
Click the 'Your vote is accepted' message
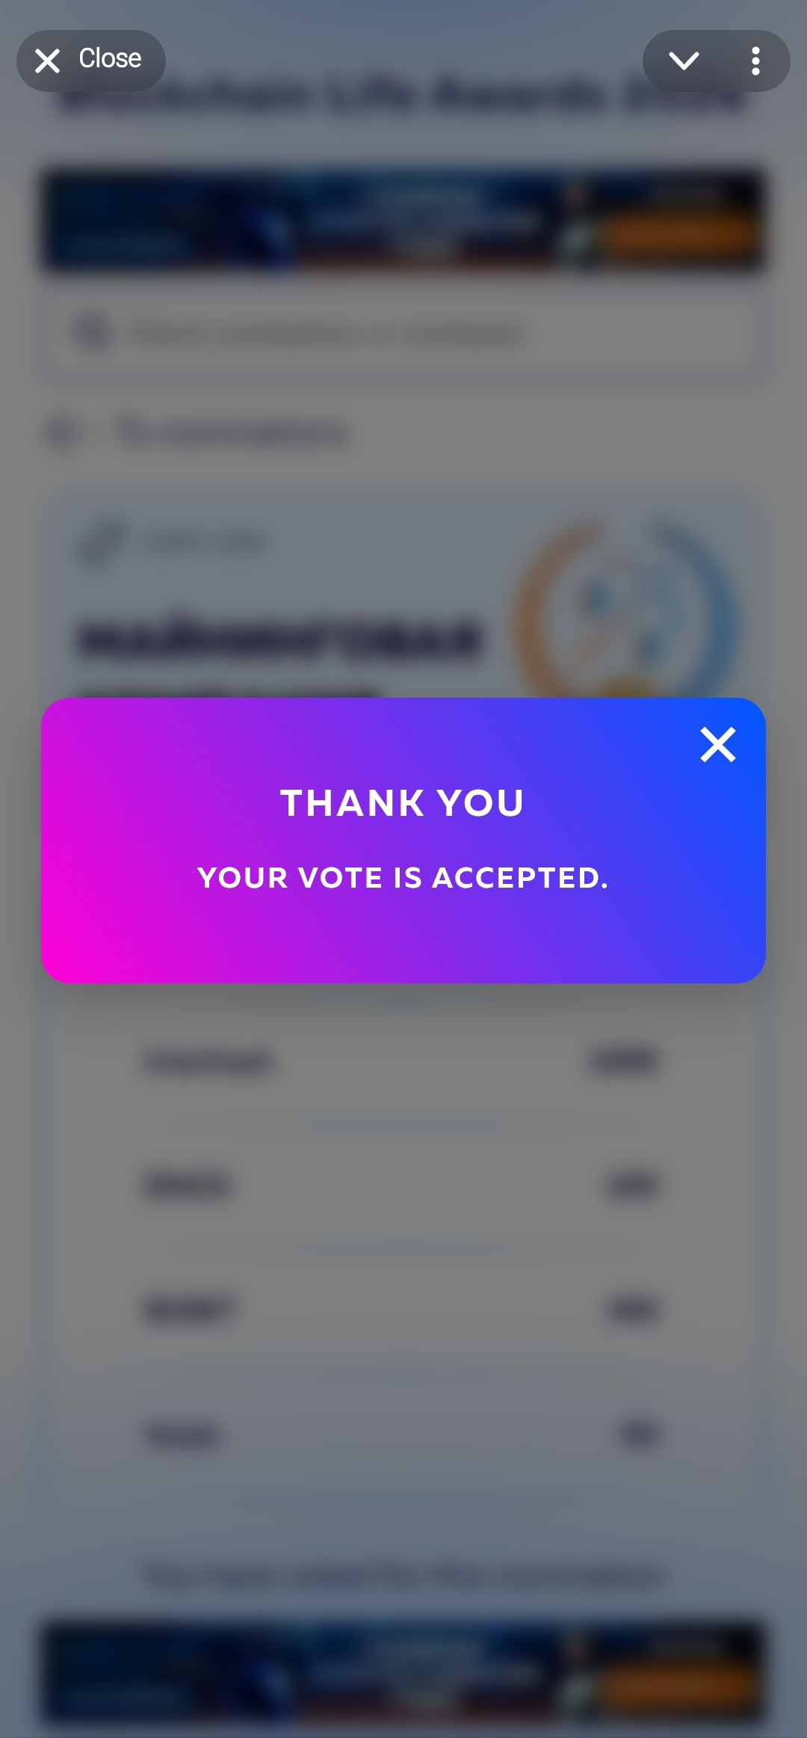(403, 878)
